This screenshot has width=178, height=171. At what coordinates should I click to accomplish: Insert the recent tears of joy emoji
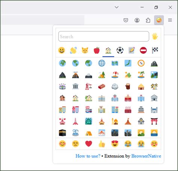tap(128, 144)
